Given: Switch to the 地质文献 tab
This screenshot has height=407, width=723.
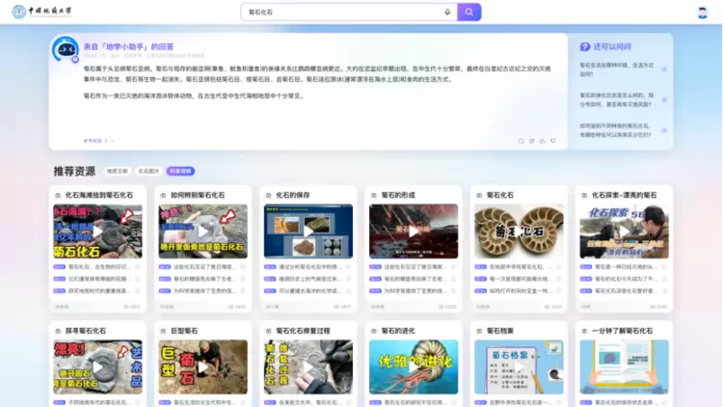Looking at the screenshot, I should tap(117, 171).
